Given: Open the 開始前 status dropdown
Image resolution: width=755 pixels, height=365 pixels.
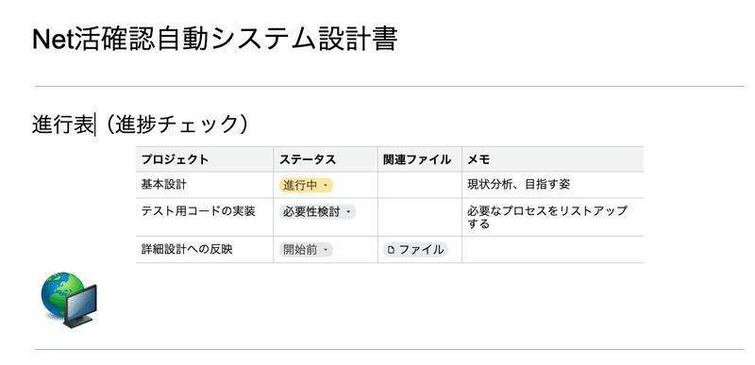Looking at the screenshot, I should [x=306, y=250].
